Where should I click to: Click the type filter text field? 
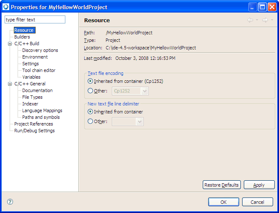35,20
